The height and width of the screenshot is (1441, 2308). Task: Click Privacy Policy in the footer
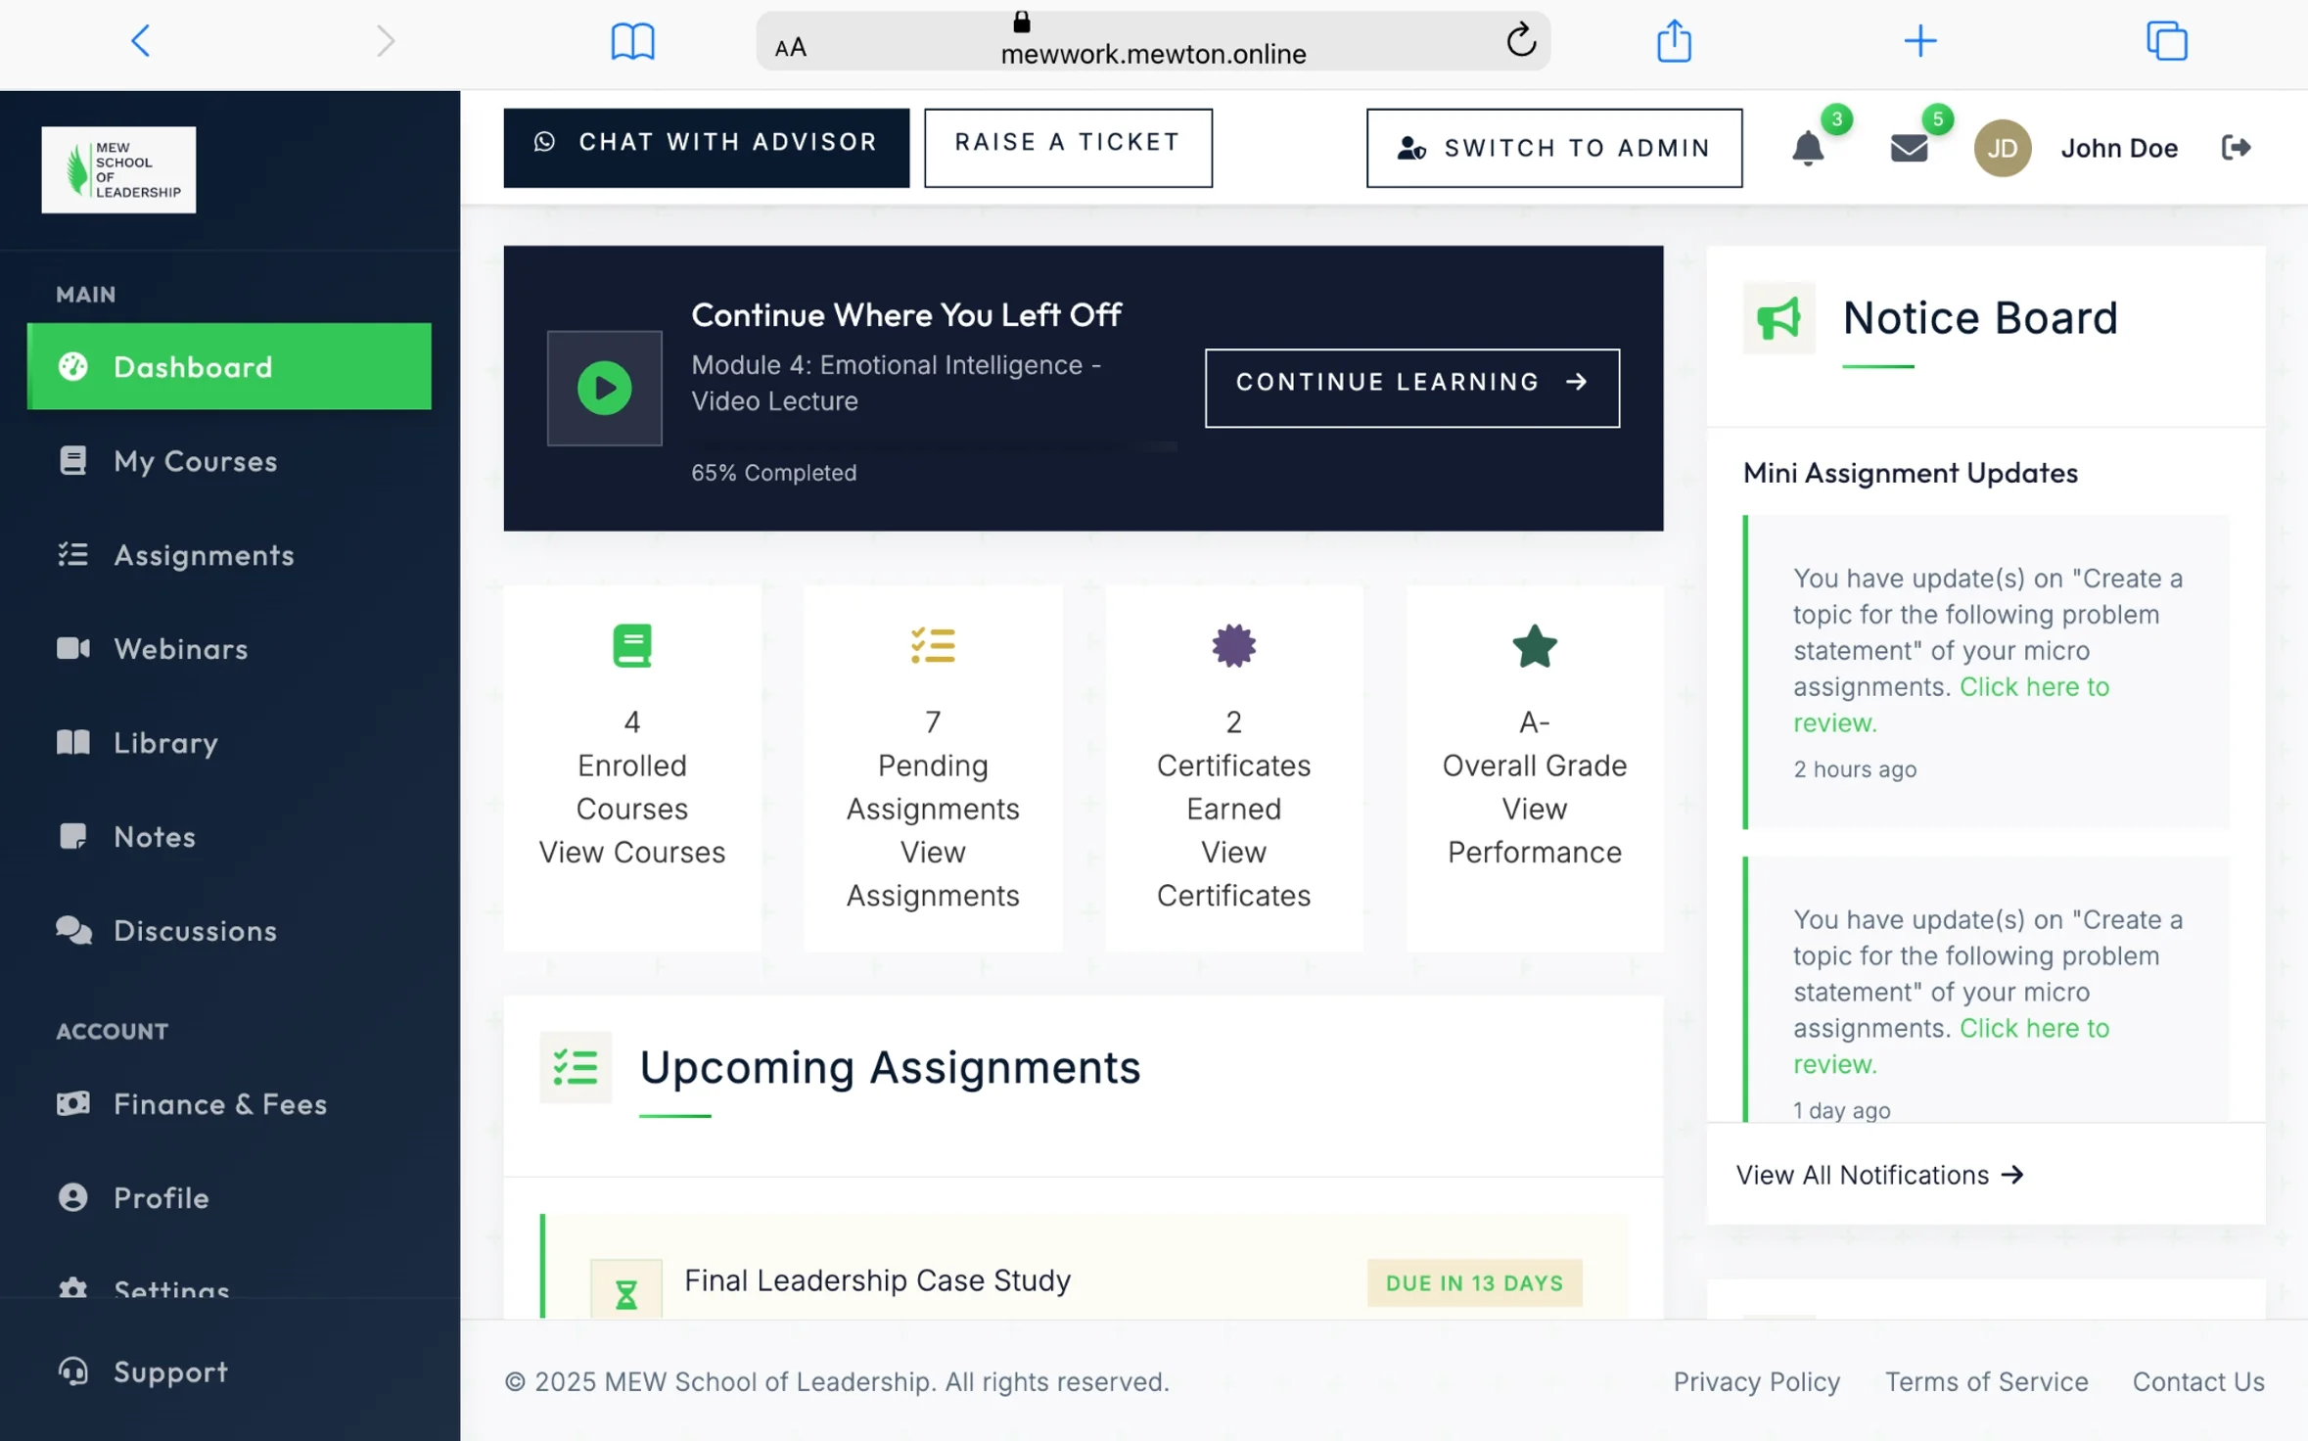coord(1756,1381)
